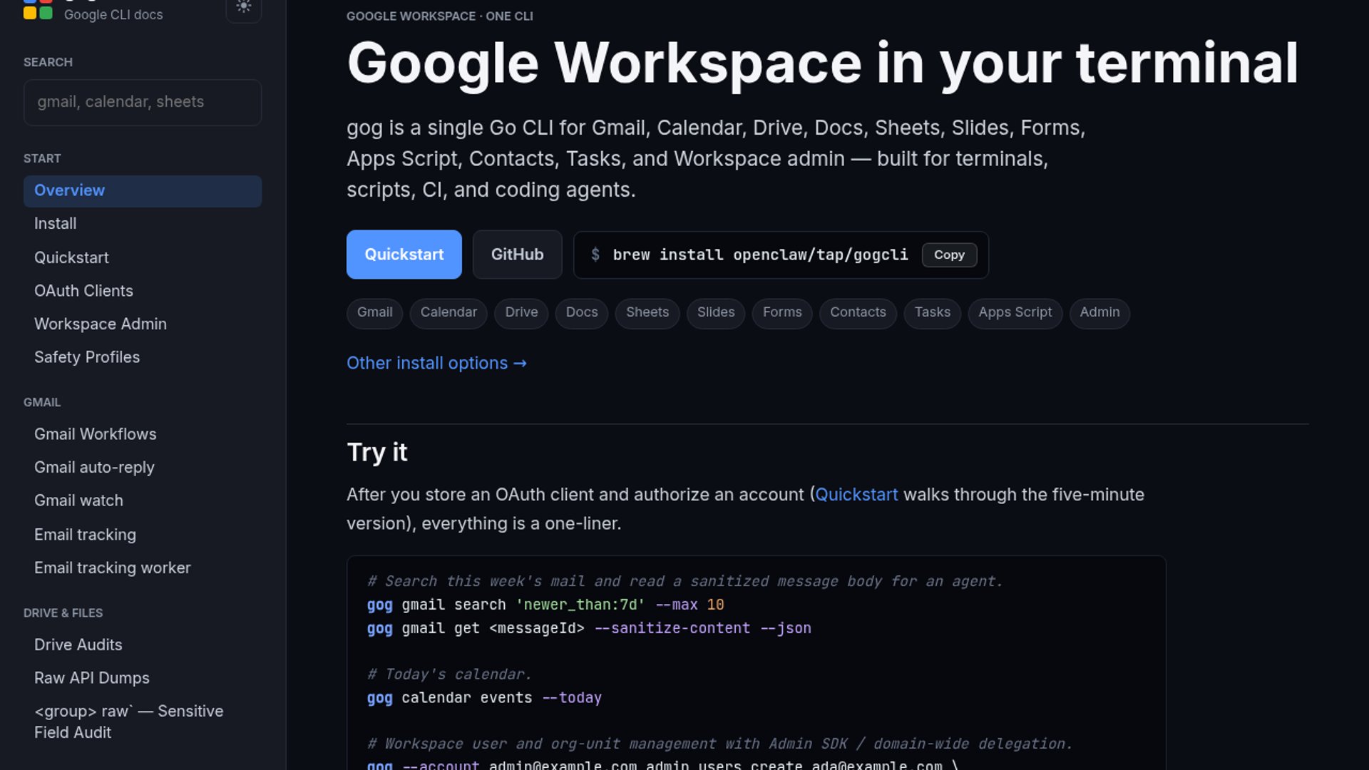Toggle the light/dark theme sun icon

[244, 7]
